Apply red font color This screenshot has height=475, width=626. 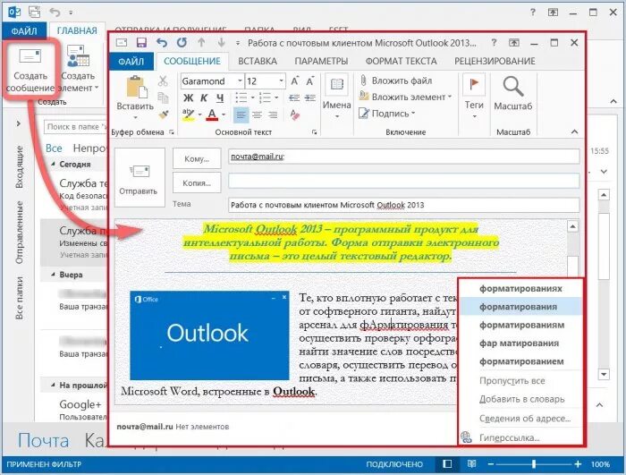coord(212,115)
